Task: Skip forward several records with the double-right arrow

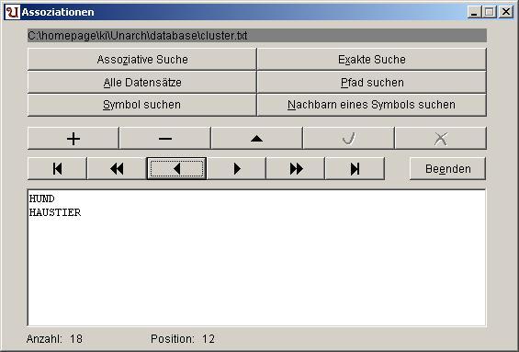Action: pos(296,169)
